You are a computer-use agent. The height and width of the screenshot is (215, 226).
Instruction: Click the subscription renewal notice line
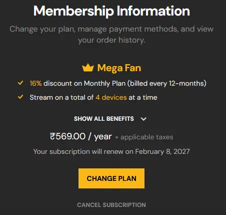tap(111, 152)
